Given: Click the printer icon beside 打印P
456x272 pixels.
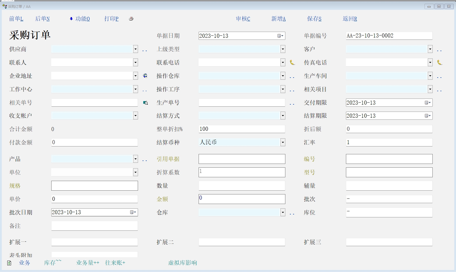Looking at the screenshot, I should pos(131,19).
